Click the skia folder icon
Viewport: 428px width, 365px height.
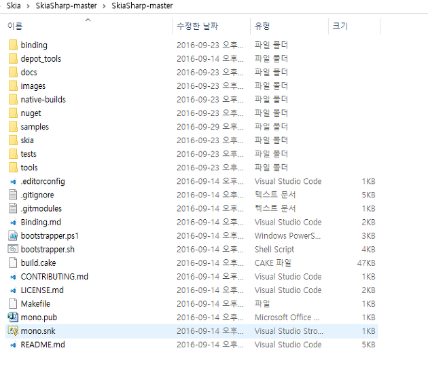tap(13, 140)
